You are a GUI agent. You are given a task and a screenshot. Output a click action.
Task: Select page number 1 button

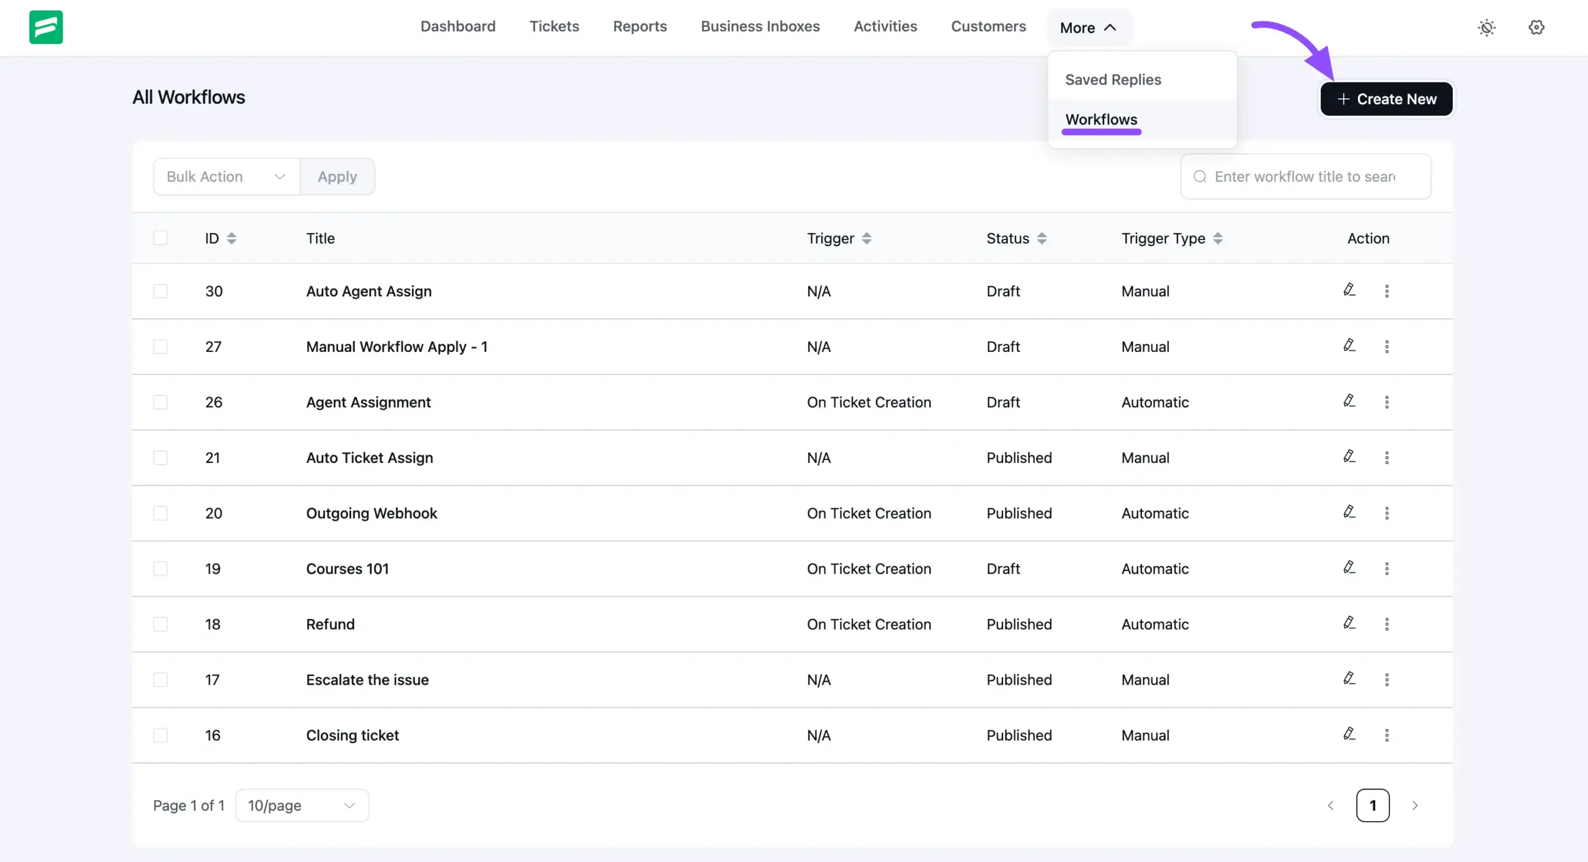point(1373,806)
